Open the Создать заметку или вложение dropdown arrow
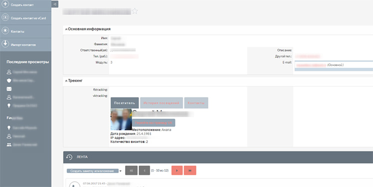The height and width of the screenshot is (187, 373). click(120, 171)
